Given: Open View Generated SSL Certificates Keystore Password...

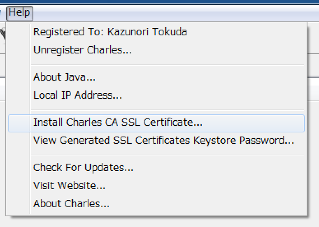Looking at the screenshot, I should [x=156, y=140].
